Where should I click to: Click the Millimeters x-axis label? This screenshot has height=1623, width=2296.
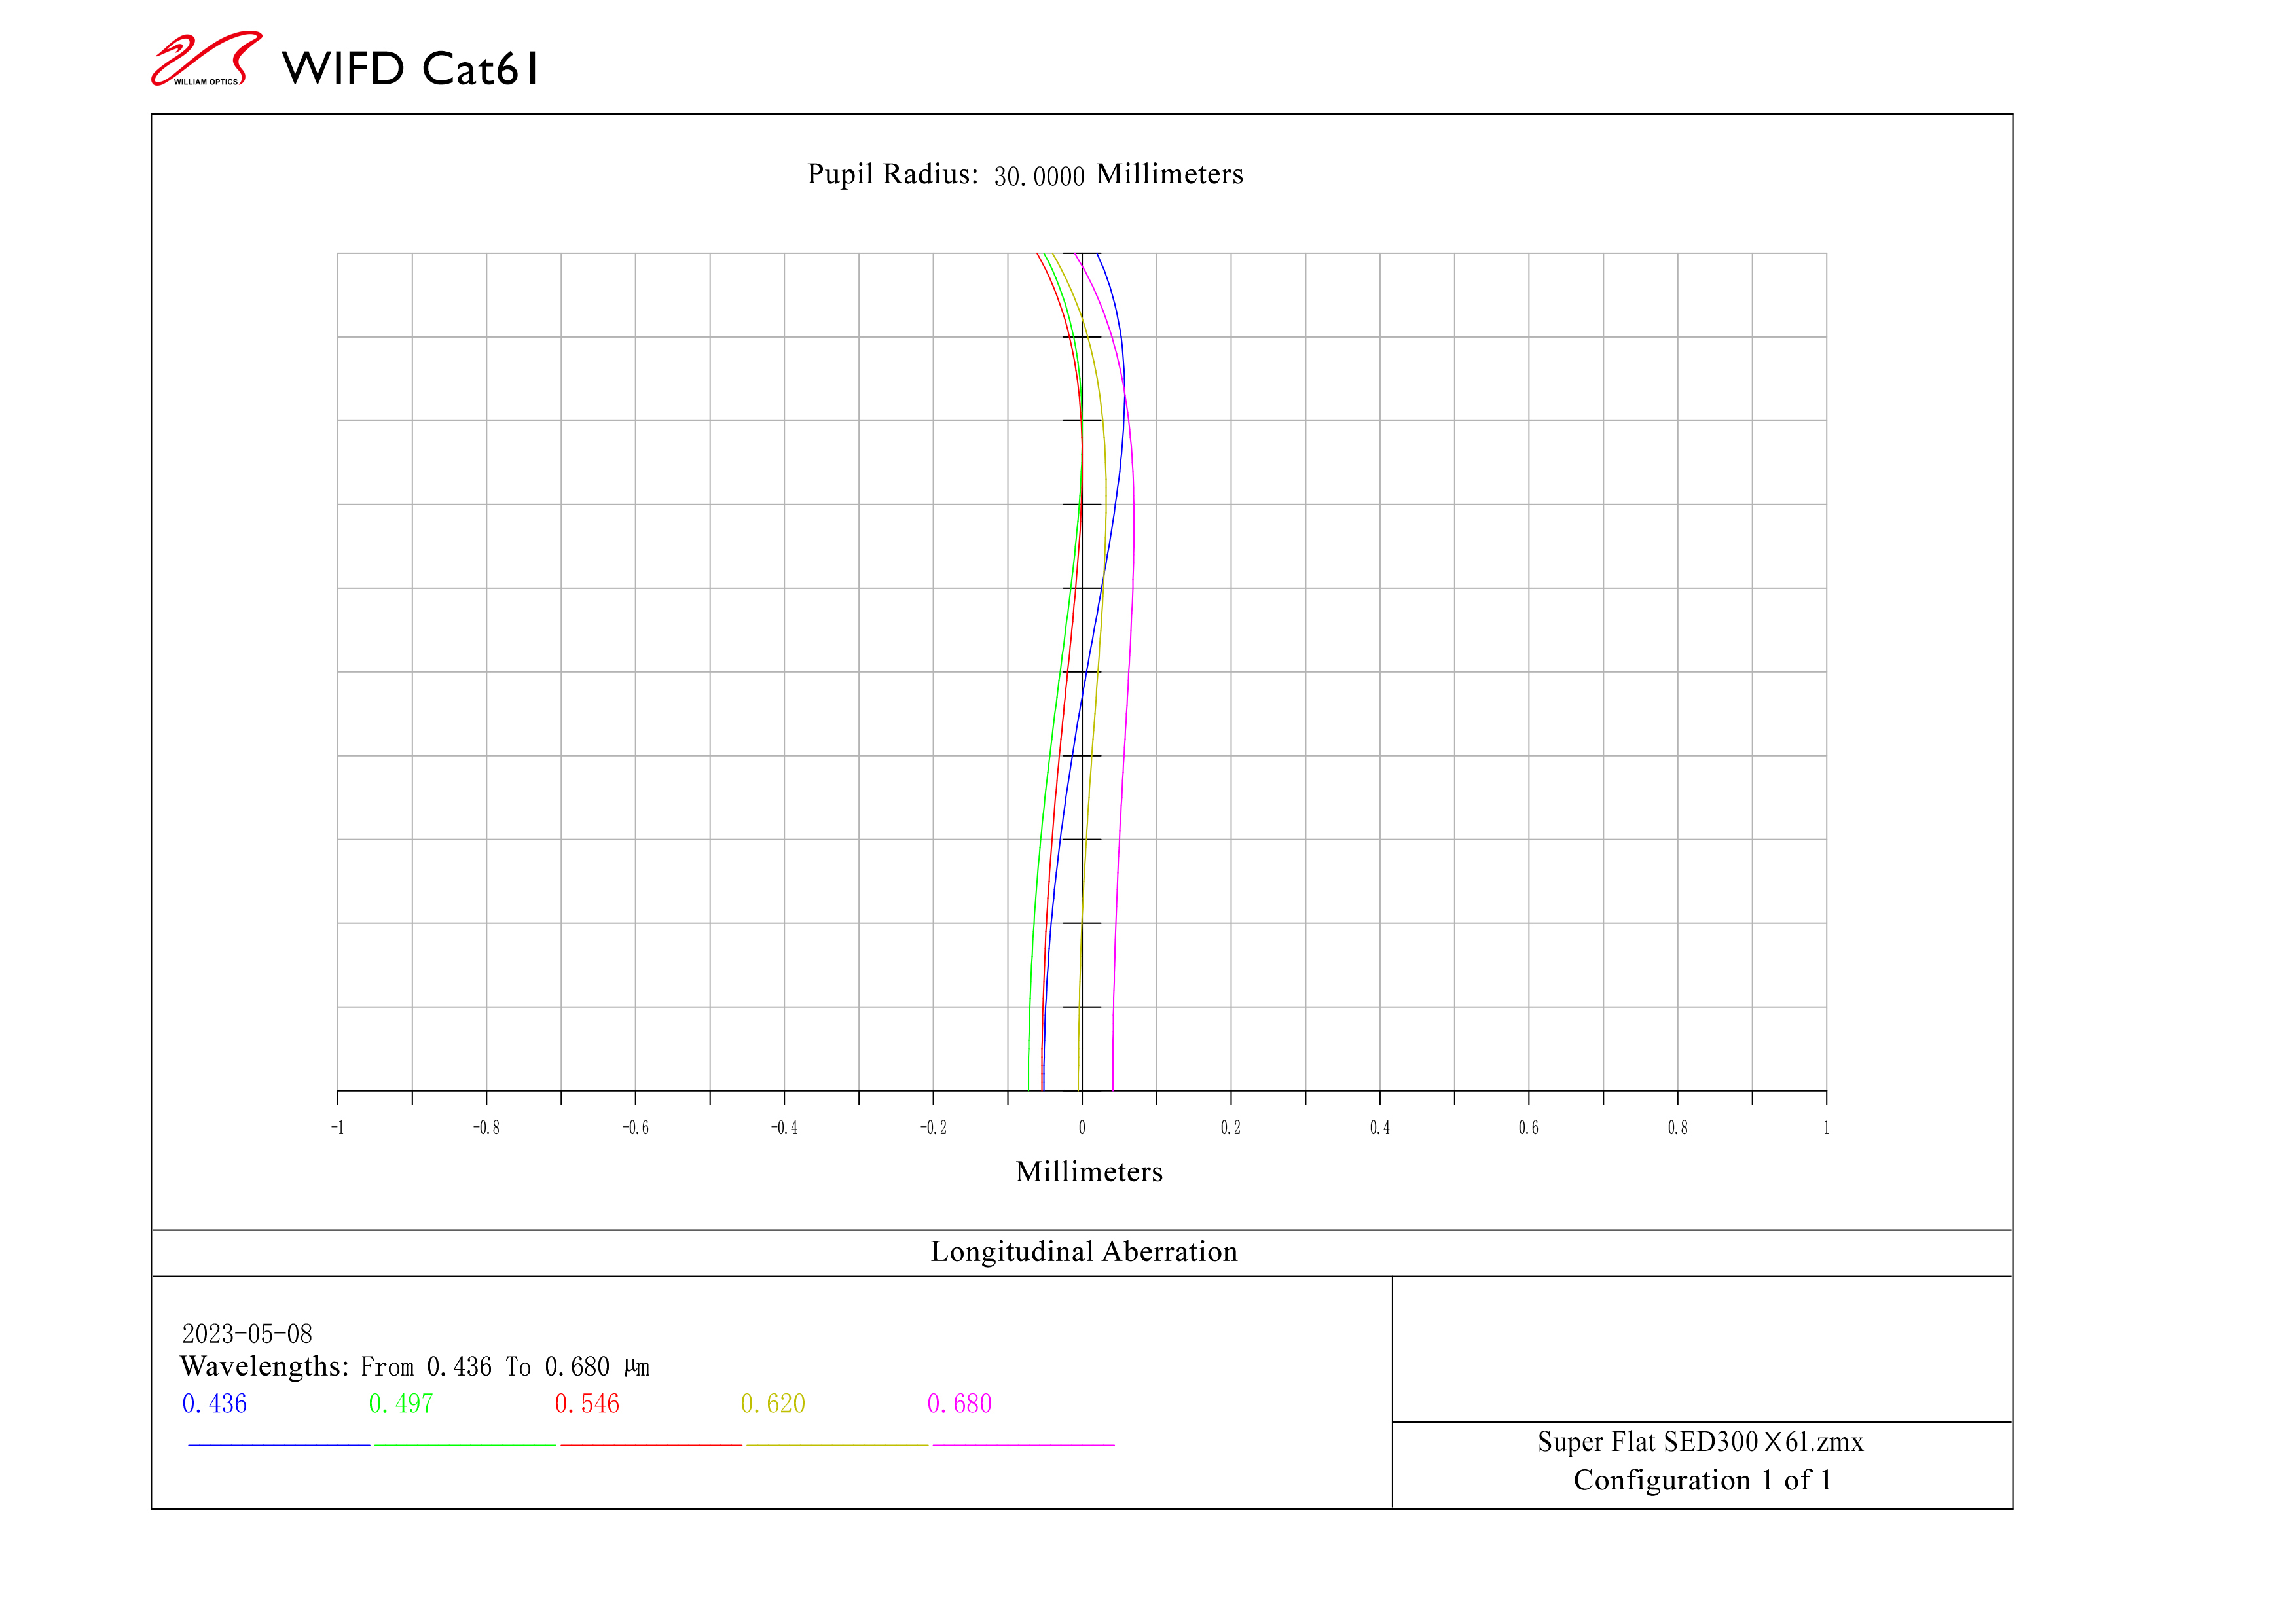[x=1088, y=1172]
